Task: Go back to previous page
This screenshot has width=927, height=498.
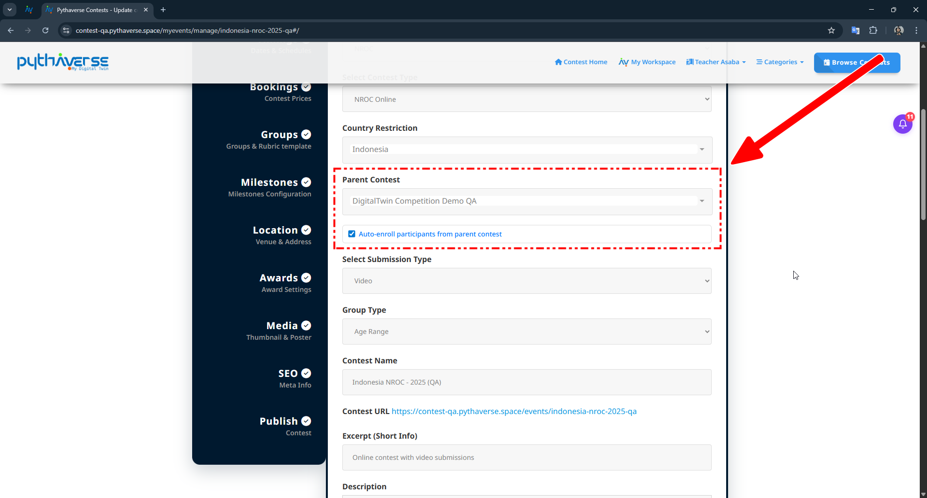Action: click(x=11, y=30)
